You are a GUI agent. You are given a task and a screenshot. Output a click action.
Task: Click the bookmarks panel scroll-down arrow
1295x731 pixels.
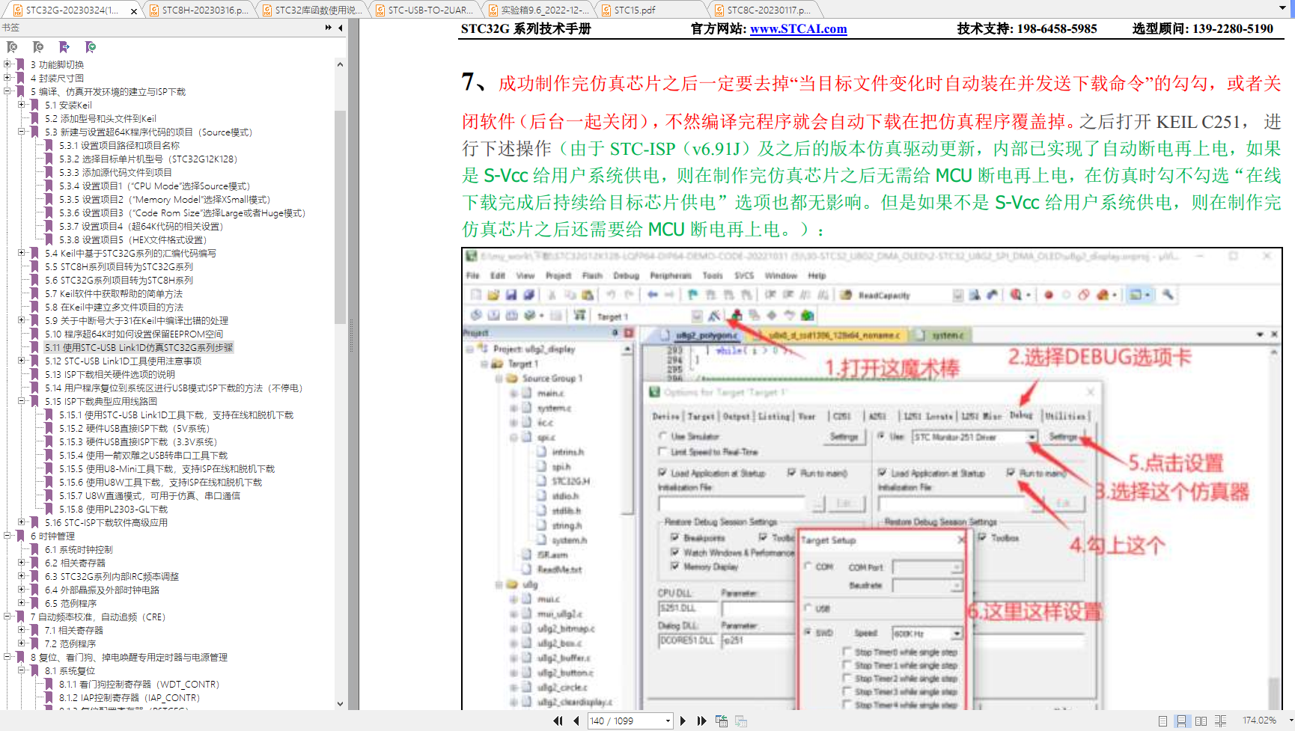tap(340, 703)
